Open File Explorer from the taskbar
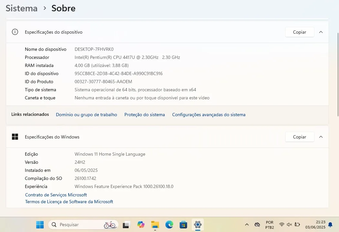 click(x=155, y=225)
